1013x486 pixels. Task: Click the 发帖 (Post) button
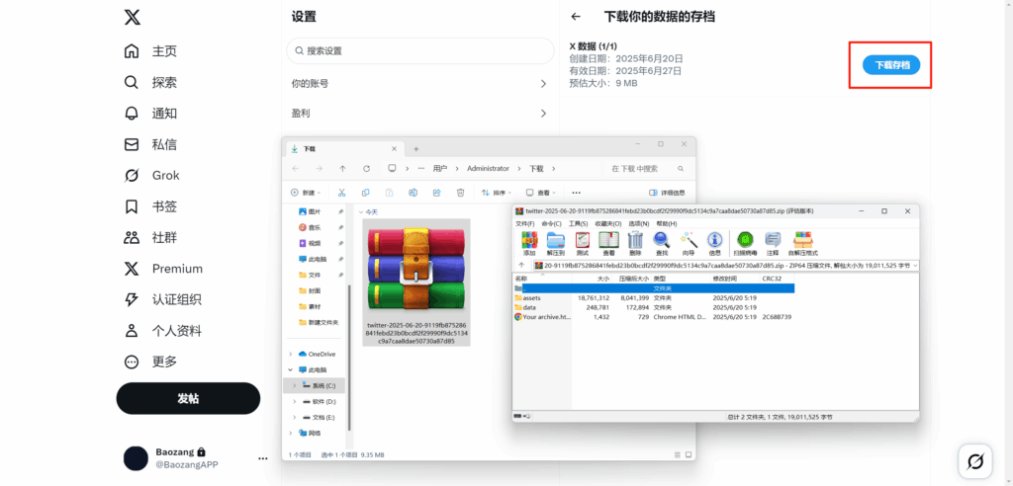coord(188,398)
